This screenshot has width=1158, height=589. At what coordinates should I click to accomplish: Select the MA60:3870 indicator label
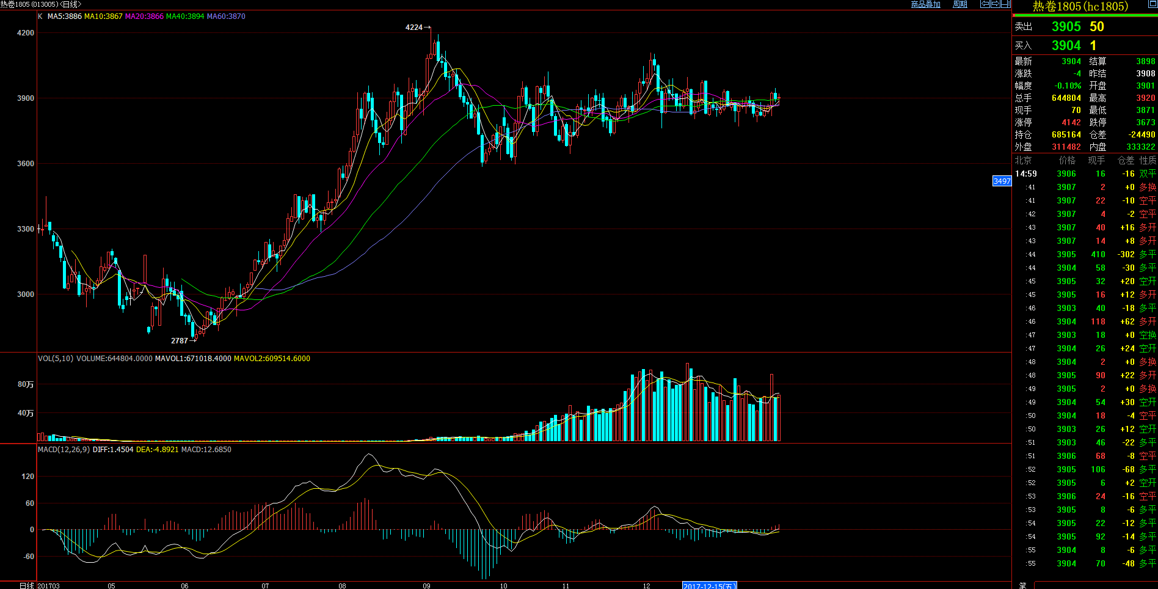(x=226, y=16)
